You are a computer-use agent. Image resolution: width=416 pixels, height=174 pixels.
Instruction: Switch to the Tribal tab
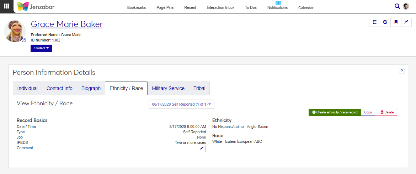[199, 88]
